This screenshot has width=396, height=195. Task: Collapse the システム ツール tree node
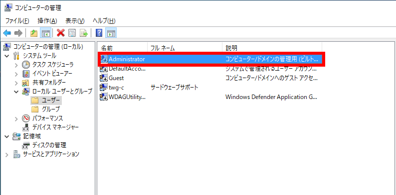coord(6,56)
